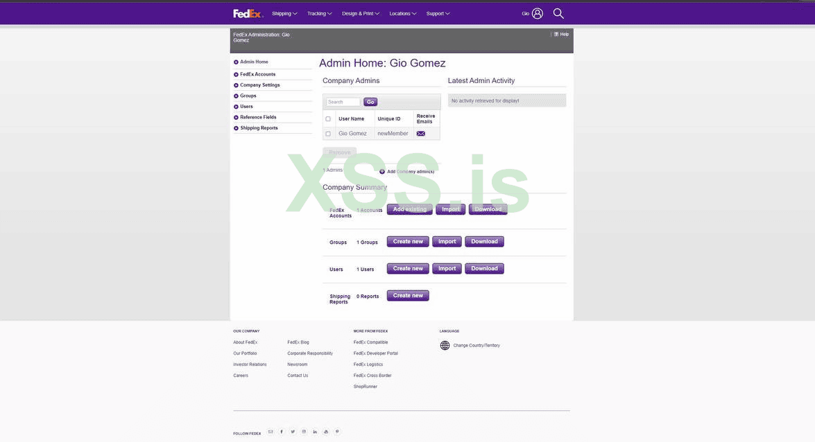This screenshot has height=442, width=815.
Task: Click the newMember unique ID cell
Action: click(x=393, y=134)
